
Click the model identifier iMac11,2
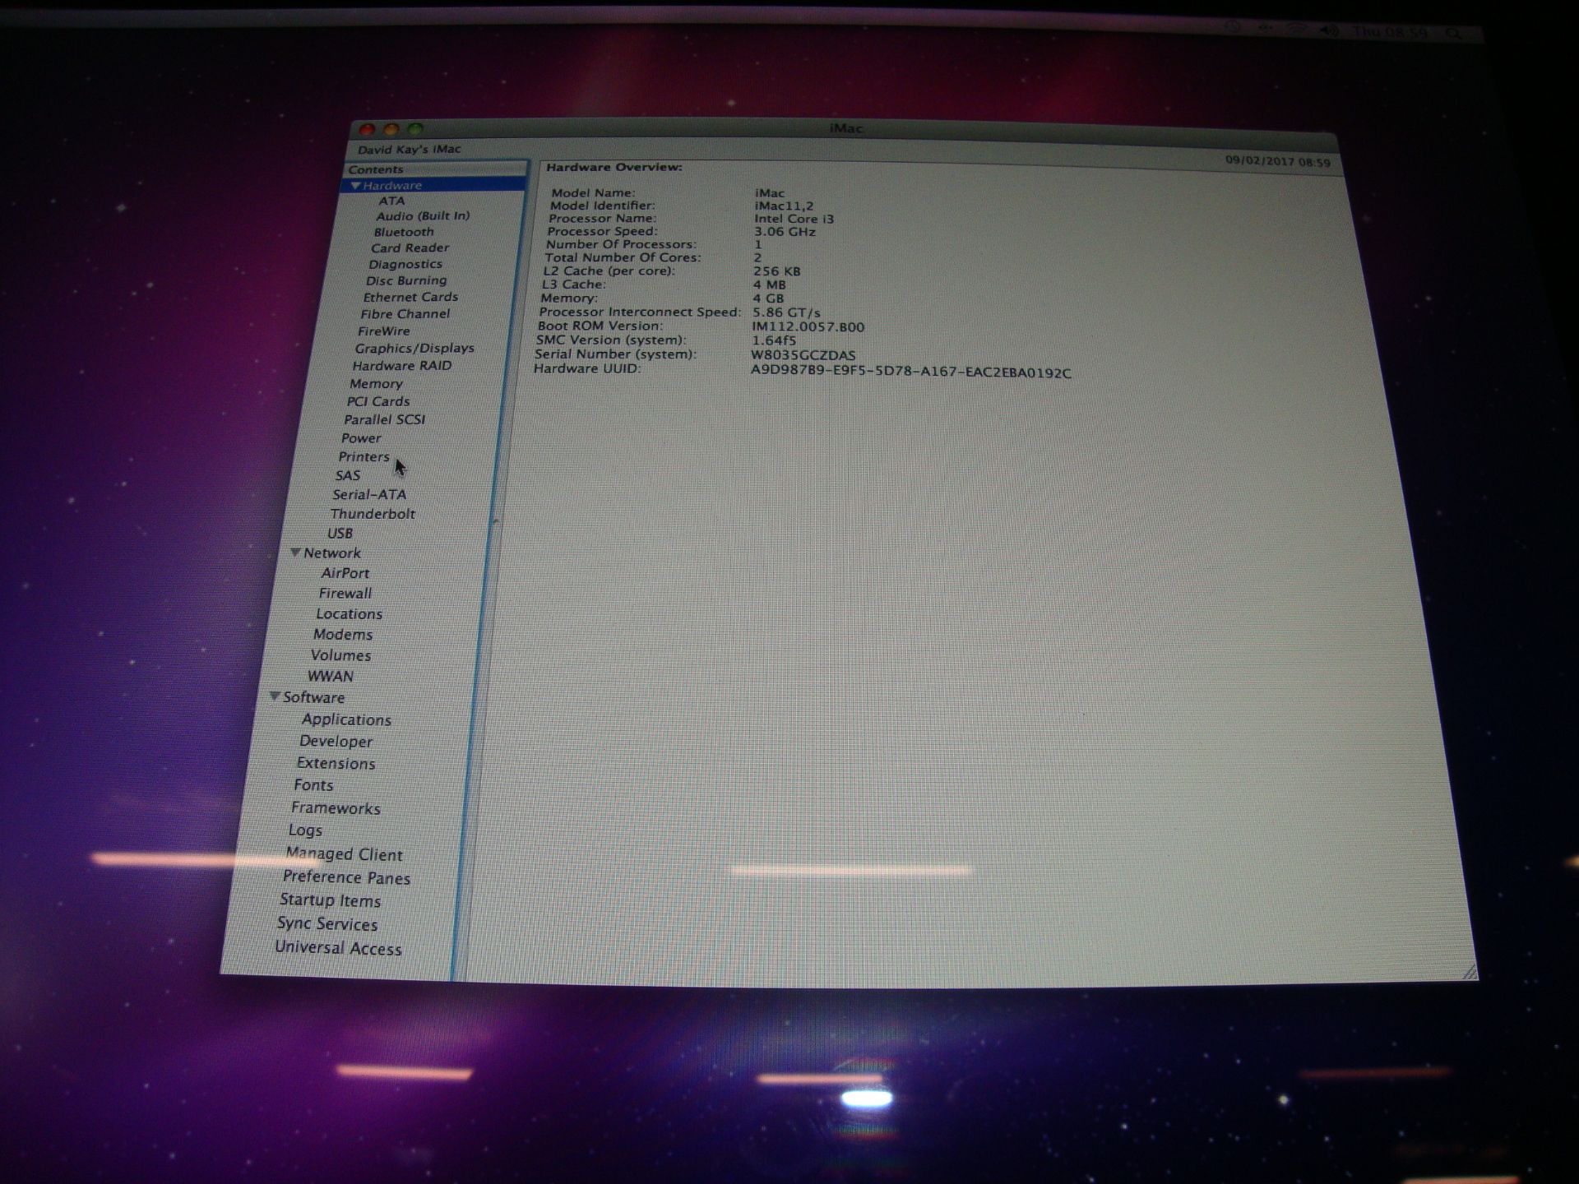[784, 206]
